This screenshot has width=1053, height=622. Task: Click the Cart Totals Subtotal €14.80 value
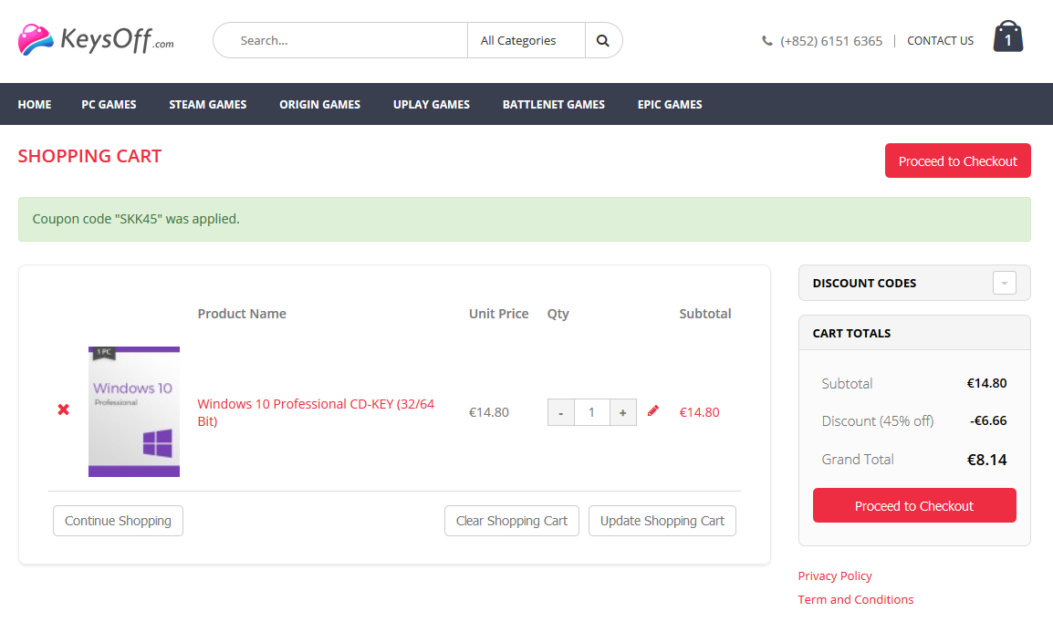point(986,383)
